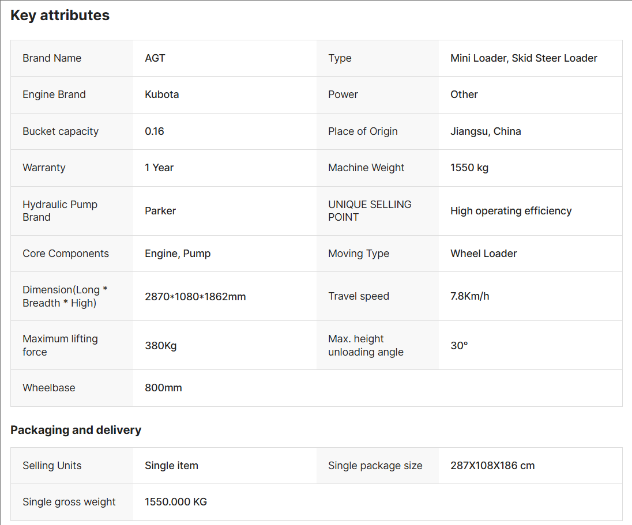The height and width of the screenshot is (525, 632).
Task: Click the Parker hydraulic pump value
Action: (x=160, y=211)
